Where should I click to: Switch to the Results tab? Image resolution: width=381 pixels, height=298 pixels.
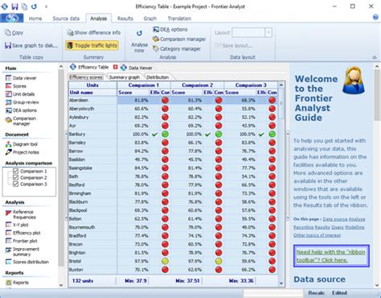tap(125, 19)
